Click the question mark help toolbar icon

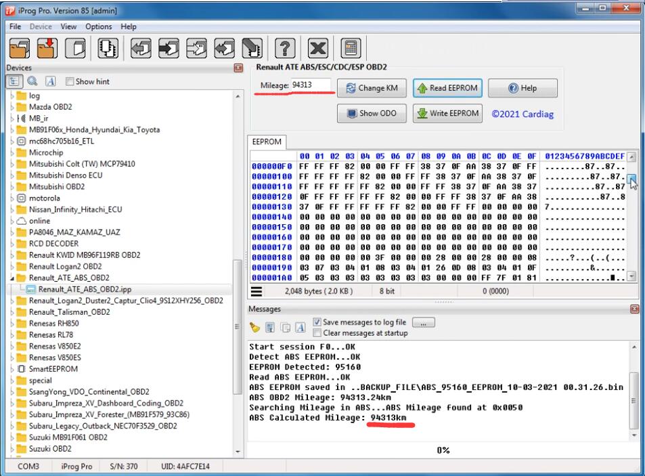point(285,49)
